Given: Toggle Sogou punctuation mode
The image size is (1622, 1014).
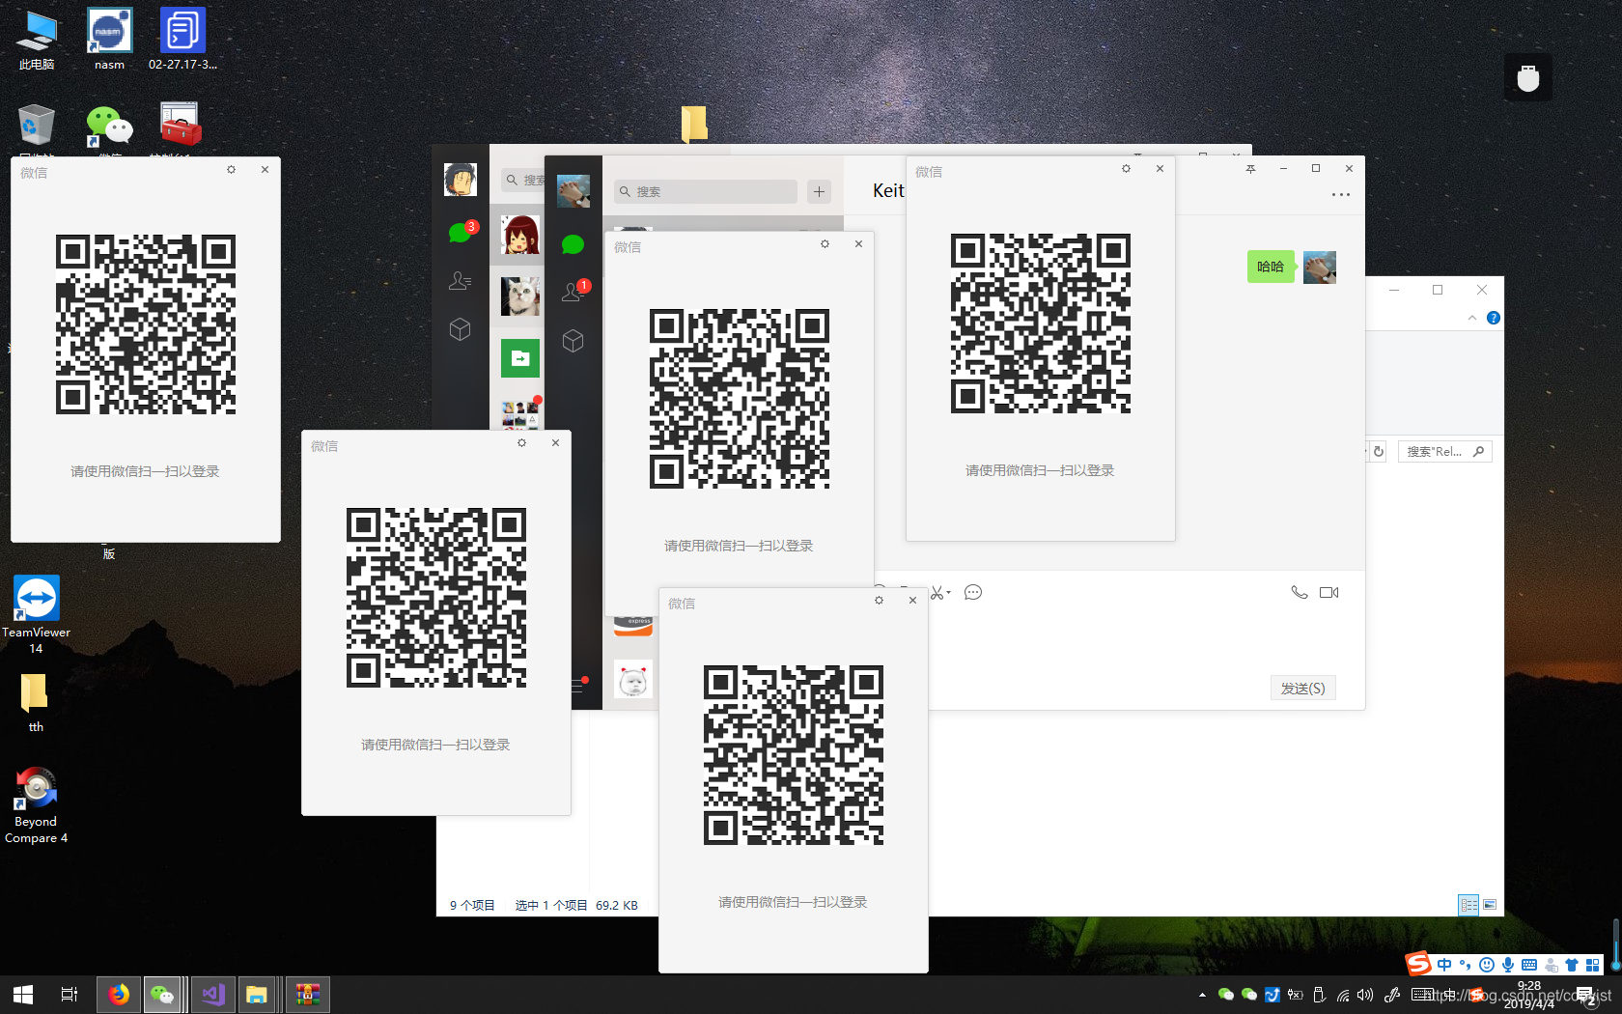Looking at the screenshot, I should [1466, 965].
